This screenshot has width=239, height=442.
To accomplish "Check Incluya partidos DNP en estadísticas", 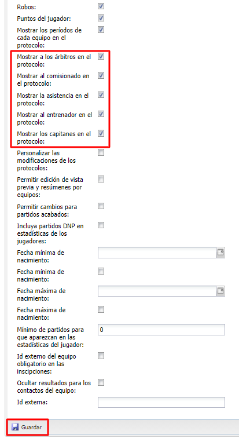I will [x=101, y=225].
